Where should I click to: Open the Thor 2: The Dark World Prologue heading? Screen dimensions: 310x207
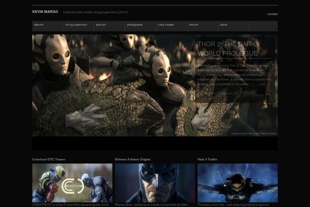coord(227,49)
